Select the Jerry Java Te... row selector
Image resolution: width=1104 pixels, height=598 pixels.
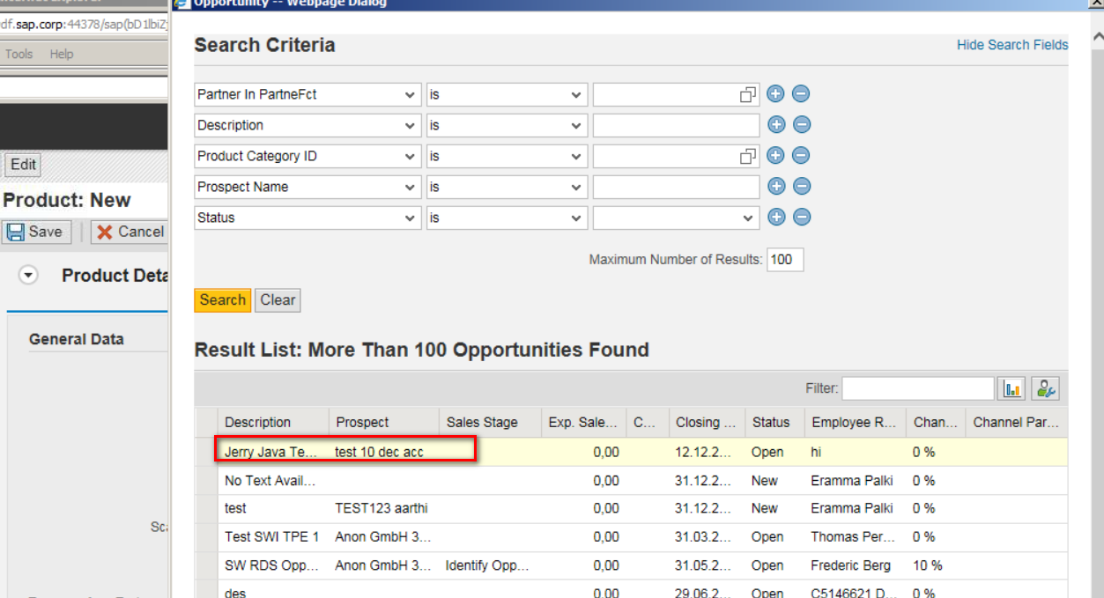pyautogui.click(x=206, y=452)
